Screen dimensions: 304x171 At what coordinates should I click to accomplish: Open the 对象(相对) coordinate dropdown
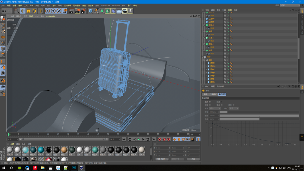(x=162, y=159)
